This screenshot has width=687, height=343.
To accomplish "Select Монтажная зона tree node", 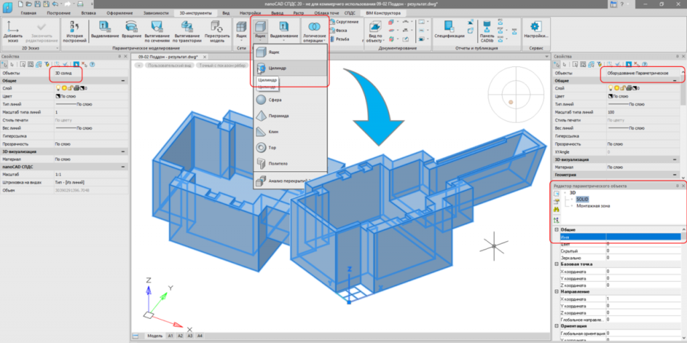I will (593, 205).
